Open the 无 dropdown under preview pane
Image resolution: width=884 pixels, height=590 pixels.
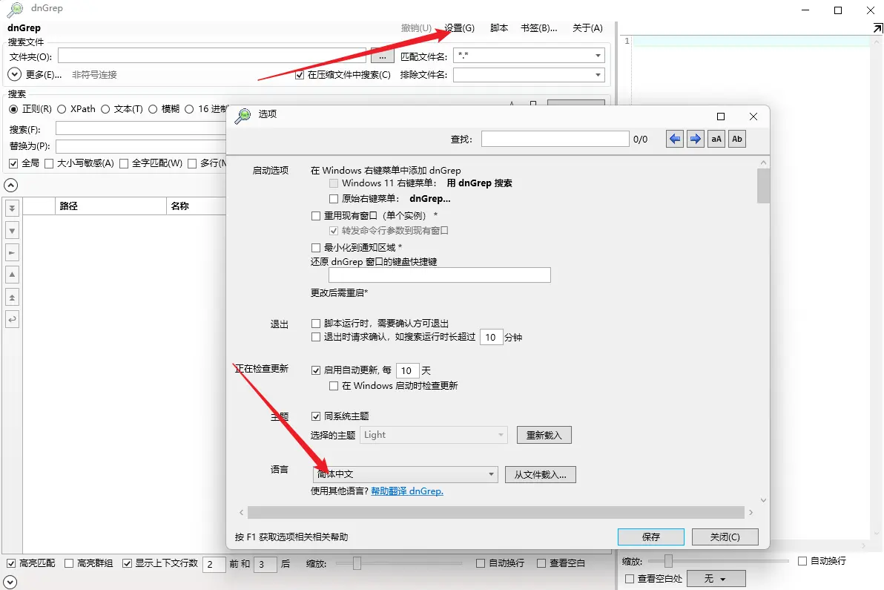716,579
